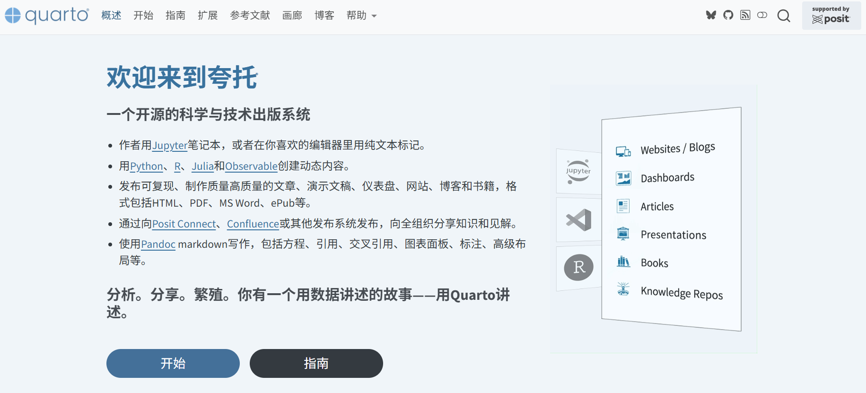
Task: Click the Presentations easel icon
Action: tap(623, 234)
